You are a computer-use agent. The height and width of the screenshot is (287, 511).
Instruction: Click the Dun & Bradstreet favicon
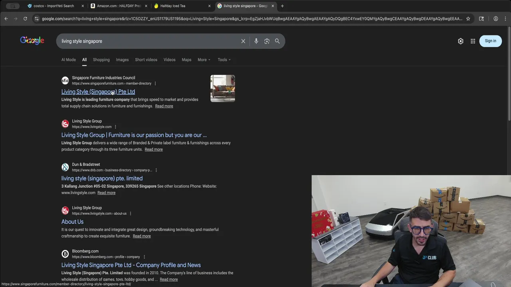pyautogui.click(x=65, y=167)
